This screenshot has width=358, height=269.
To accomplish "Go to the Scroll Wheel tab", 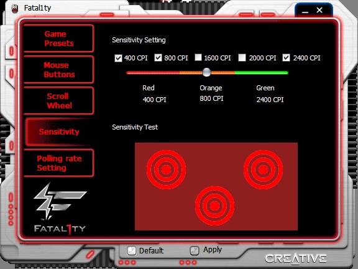I will tap(58, 101).
